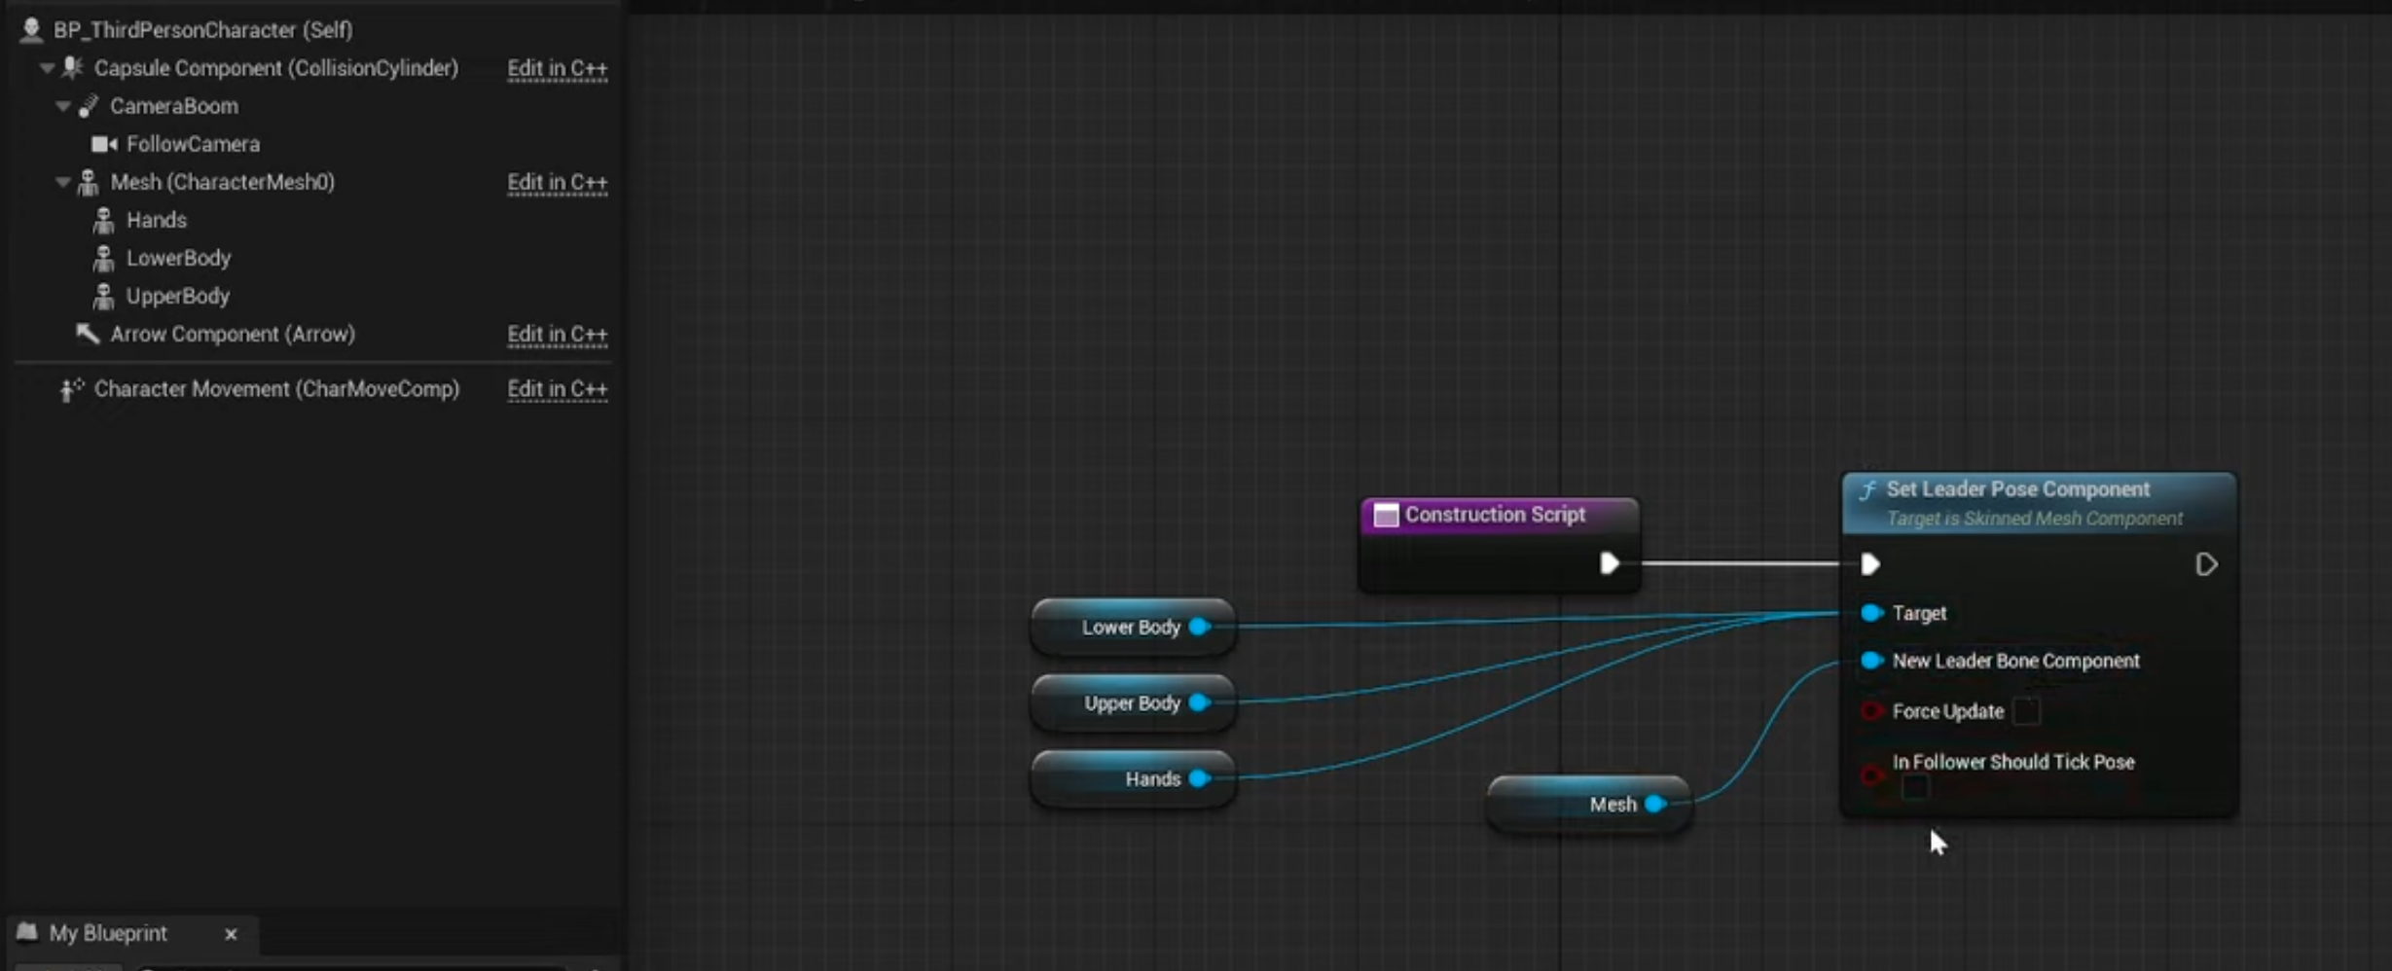Screen dimensions: 2392x971
Task: Close the My Blueprint tab
Action: pyautogui.click(x=231, y=934)
